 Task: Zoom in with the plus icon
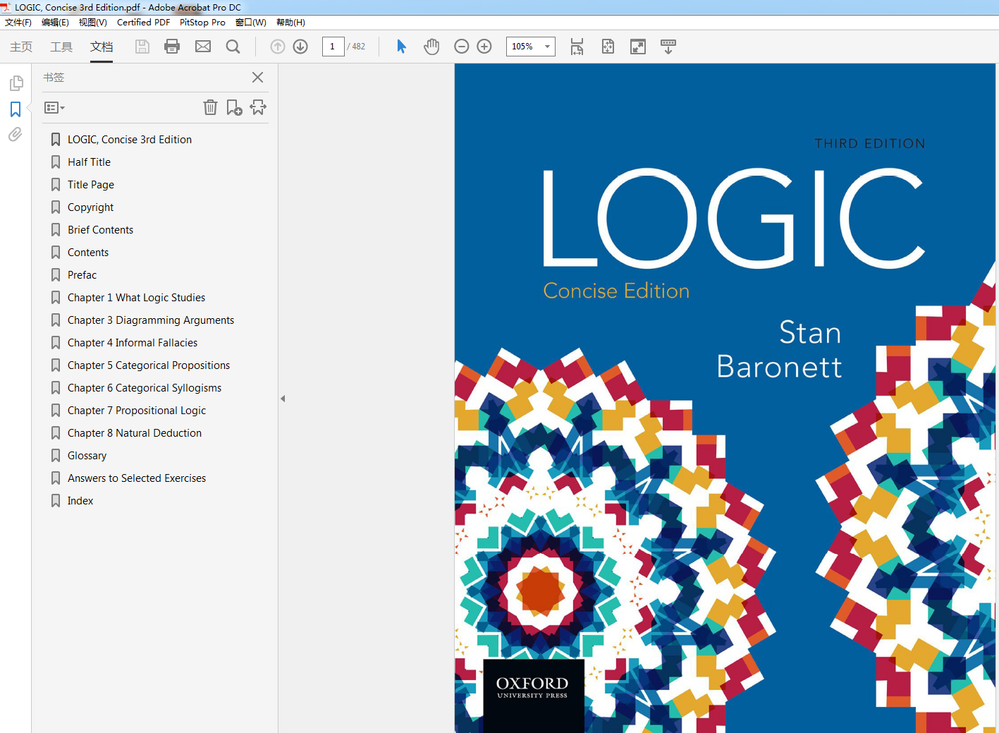point(484,47)
